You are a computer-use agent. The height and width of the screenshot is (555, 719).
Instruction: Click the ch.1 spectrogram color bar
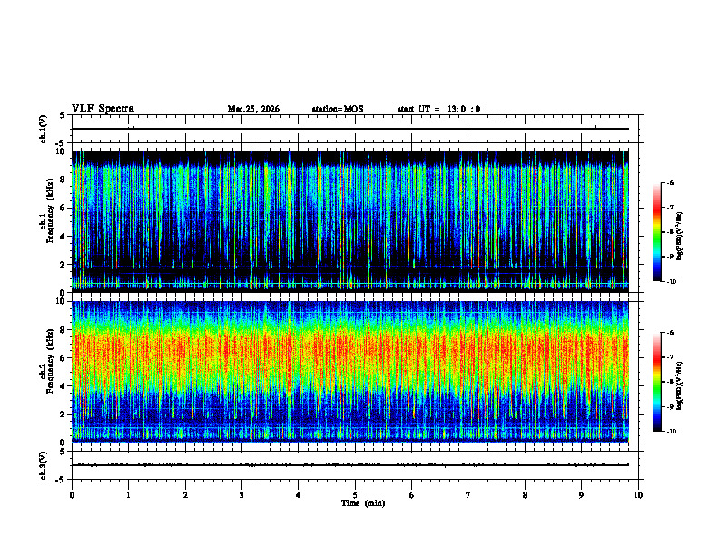(656, 232)
